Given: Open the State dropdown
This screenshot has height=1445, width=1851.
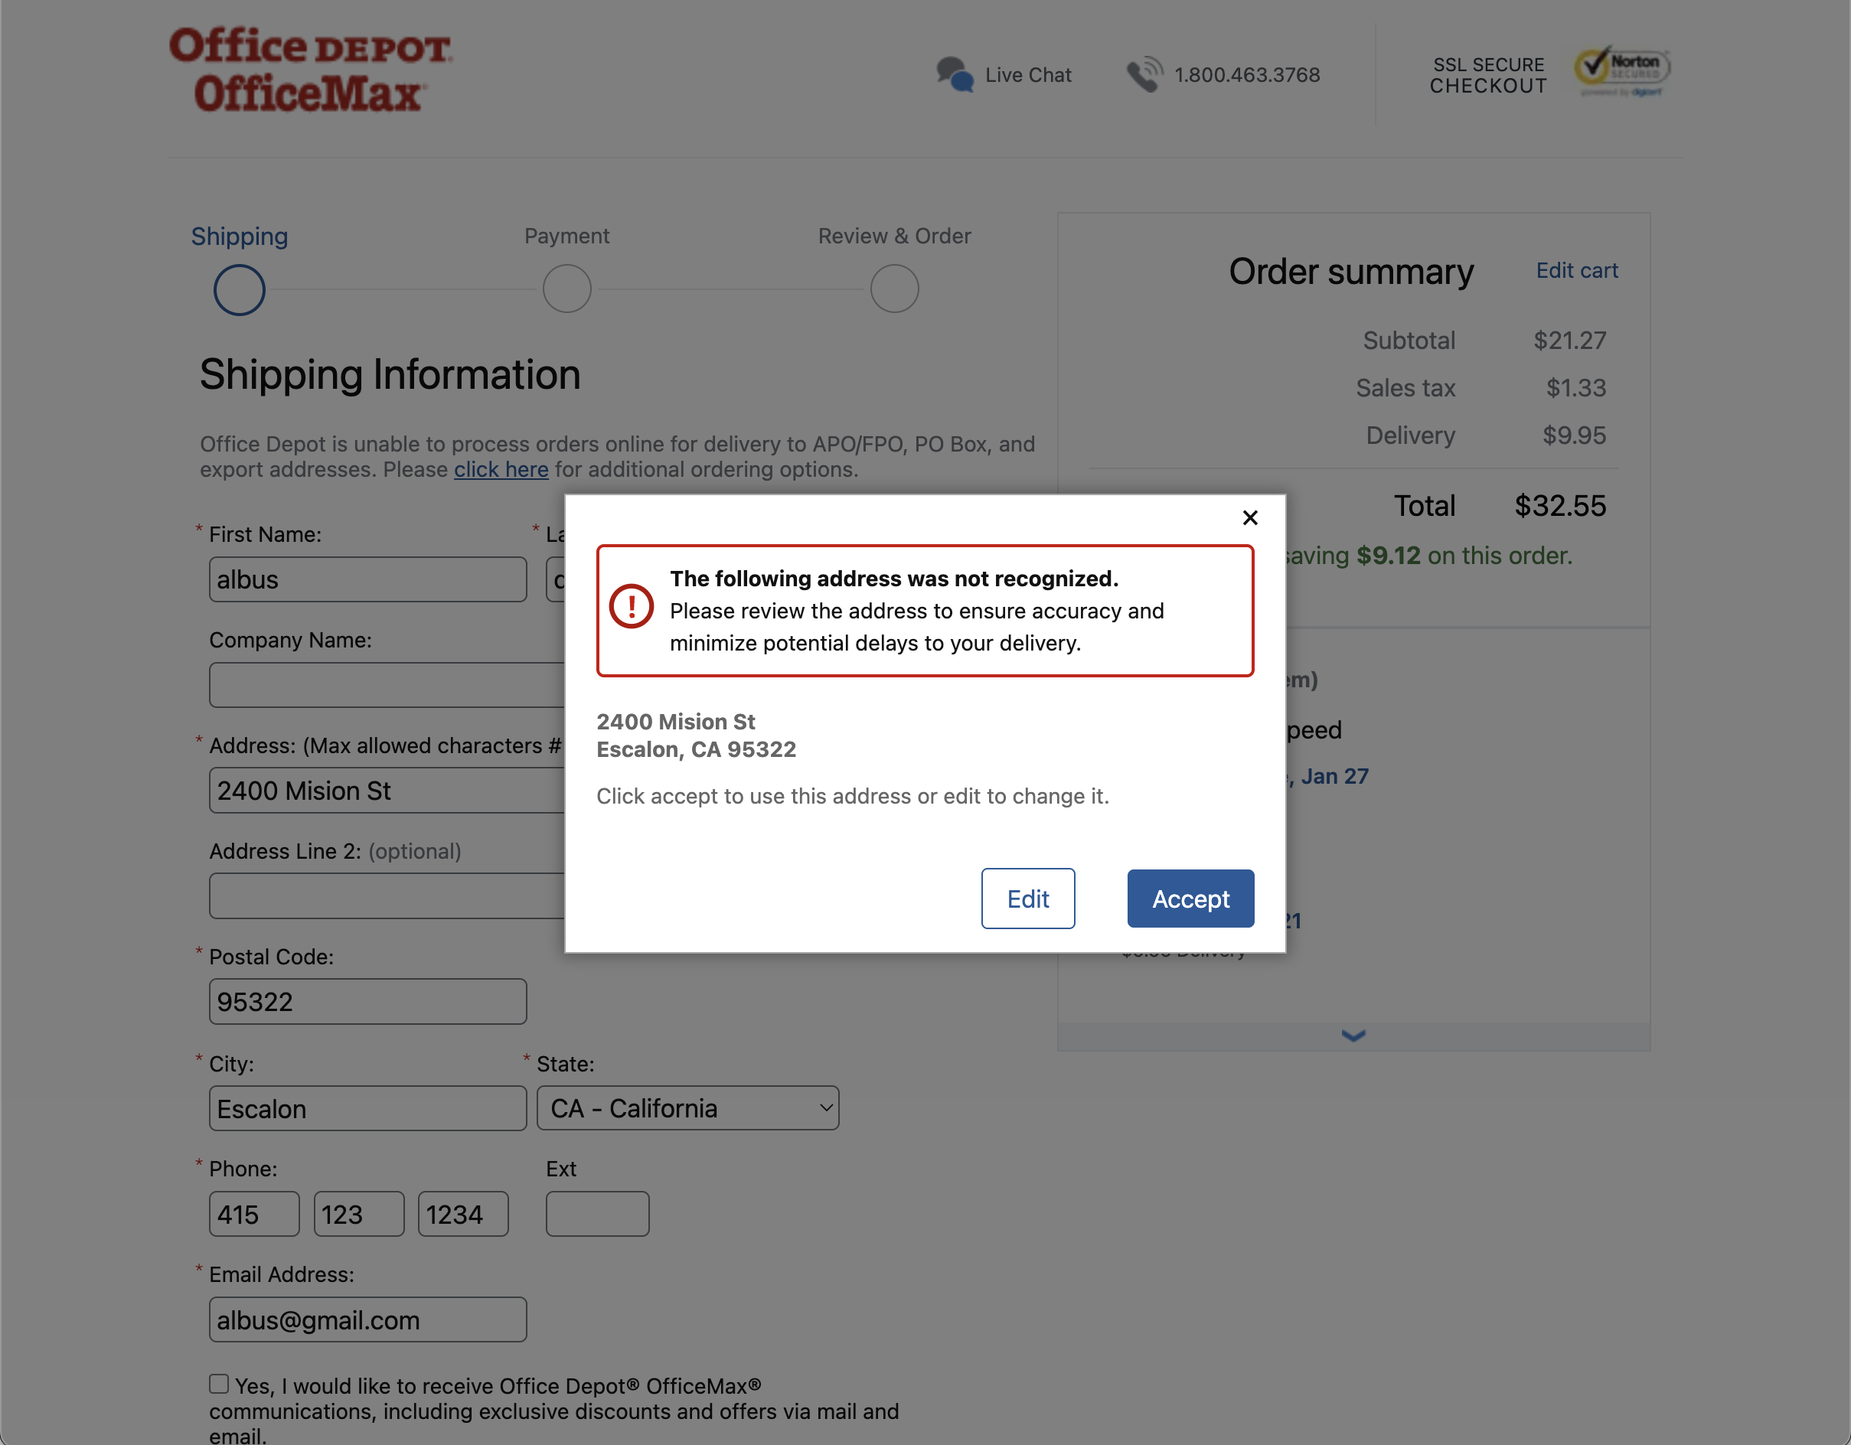Looking at the screenshot, I should [687, 1107].
